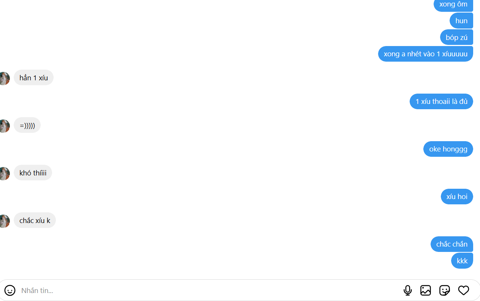Select the 'xong a nhét vào 1 xíuuuuu' message
Viewport: 480px width, 301px height.
(x=425, y=54)
